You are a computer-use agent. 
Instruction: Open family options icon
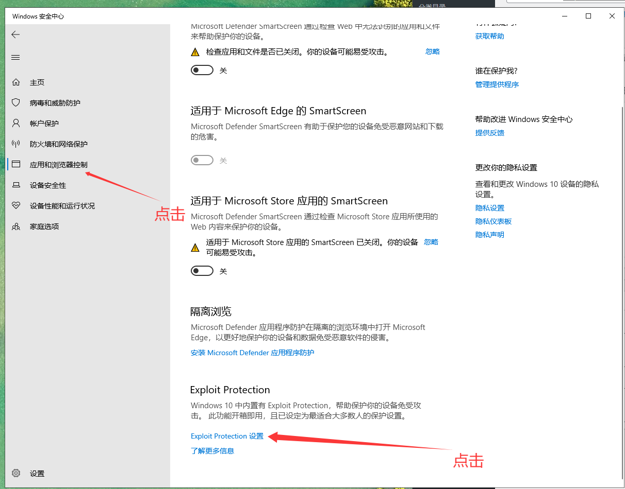point(16,226)
